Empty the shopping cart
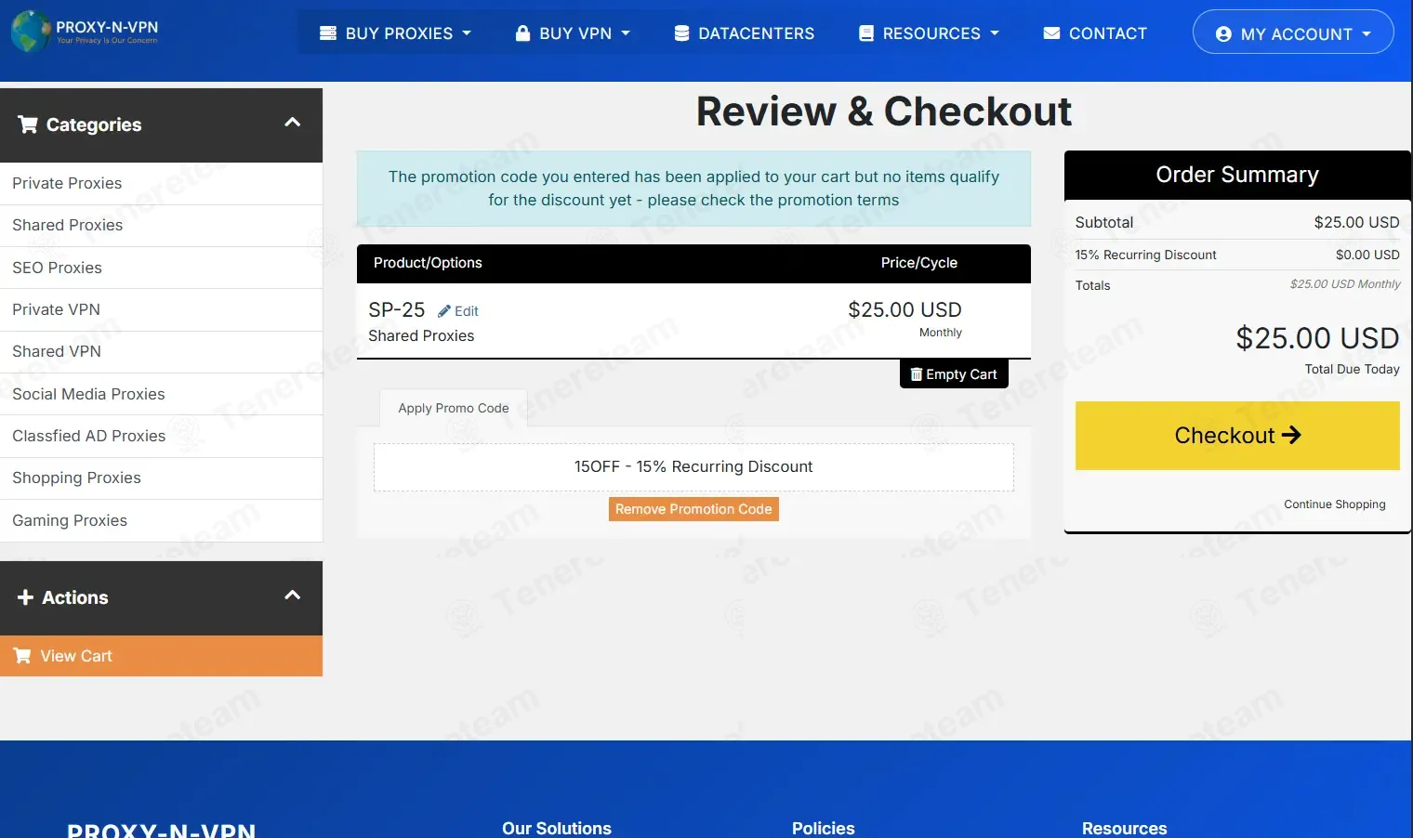This screenshot has width=1413, height=838. click(x=954, y=374)
